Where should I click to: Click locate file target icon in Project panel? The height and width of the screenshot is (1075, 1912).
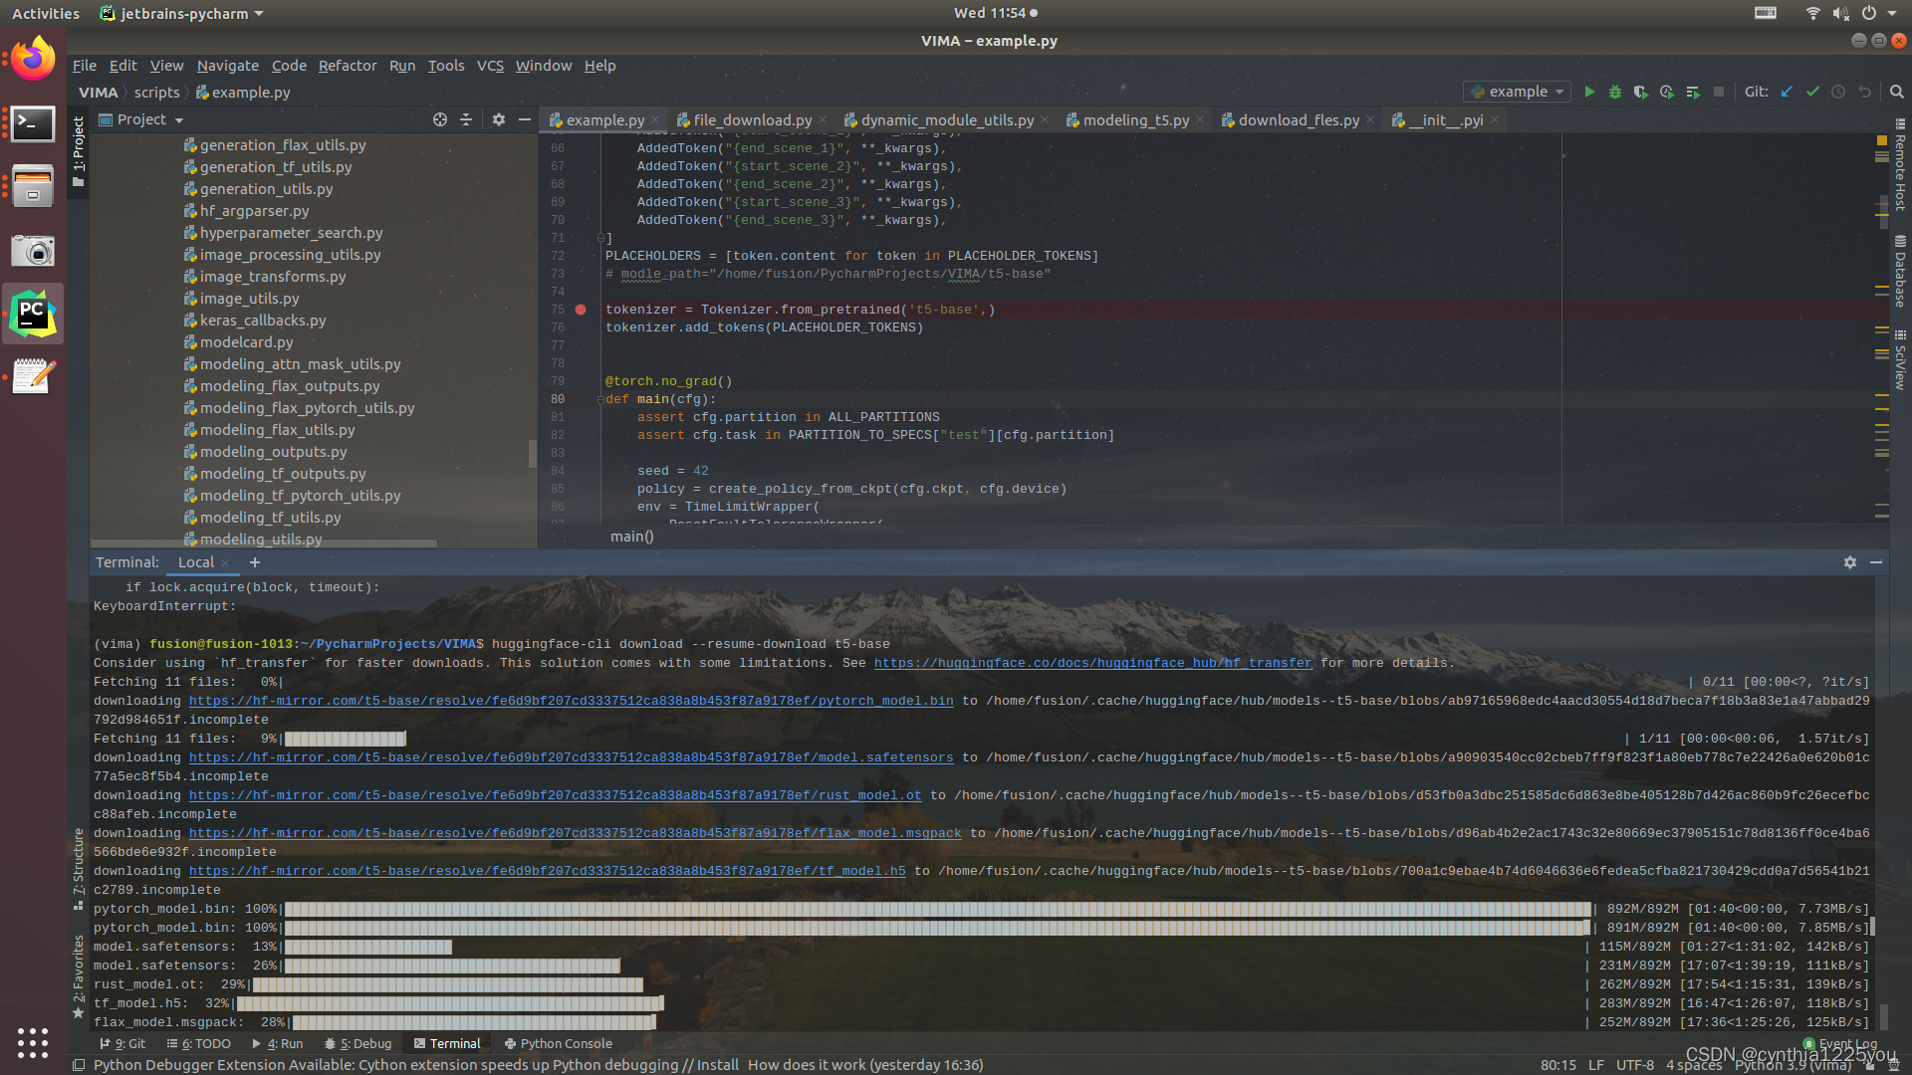click(x=440, y=119)
